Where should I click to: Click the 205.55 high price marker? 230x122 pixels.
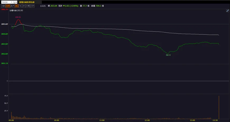pos(18,17)
